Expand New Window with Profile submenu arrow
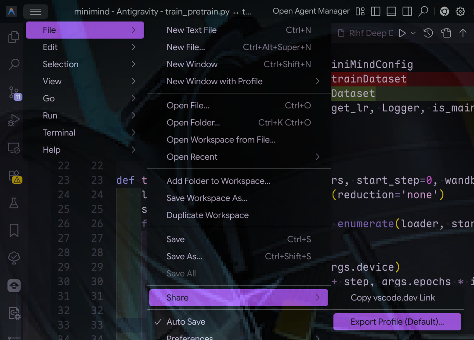The height and width of the screenshot is (340, 474). coord(318,81)
